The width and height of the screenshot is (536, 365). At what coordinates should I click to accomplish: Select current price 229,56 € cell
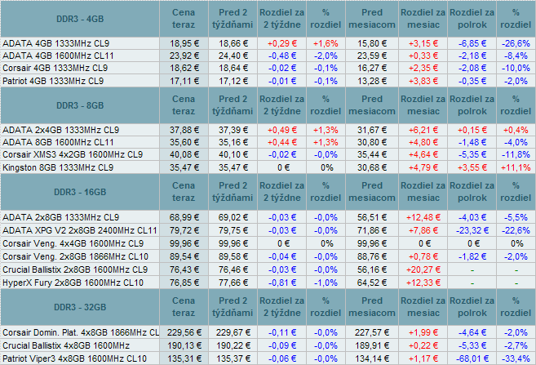pyautogui.click(x=184, y=332)
